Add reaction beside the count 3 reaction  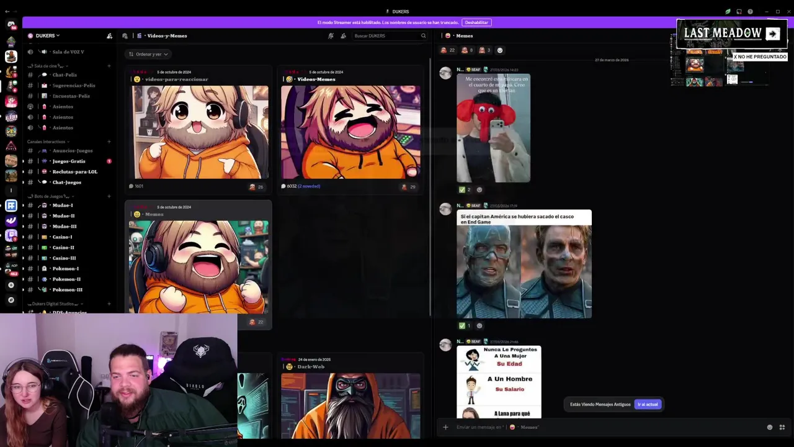pyautogui.click(x=500, y=50)
